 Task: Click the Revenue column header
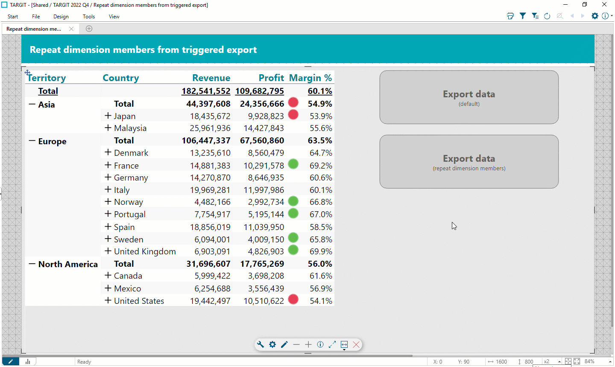click(211, 78)
